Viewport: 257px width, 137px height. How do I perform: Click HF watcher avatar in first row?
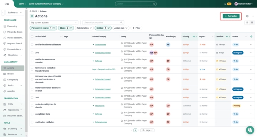(x=168, y=45)
